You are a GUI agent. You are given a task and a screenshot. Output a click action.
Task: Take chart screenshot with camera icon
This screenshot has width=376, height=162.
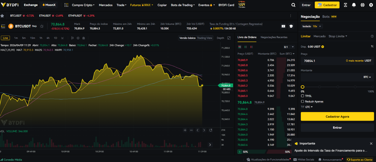[x=84, y=38]
